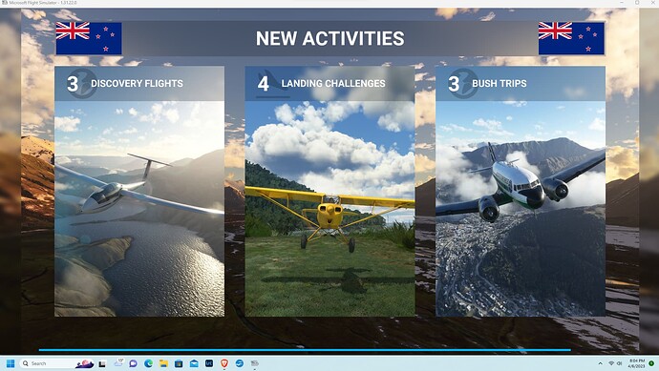Viewport: 659px width, 371px height.
Task: Select the 4 Landing Challenges header
Action: coord(329,84)
